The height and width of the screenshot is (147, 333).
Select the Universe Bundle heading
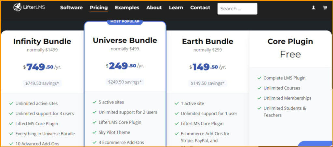[x=125, y=40]
